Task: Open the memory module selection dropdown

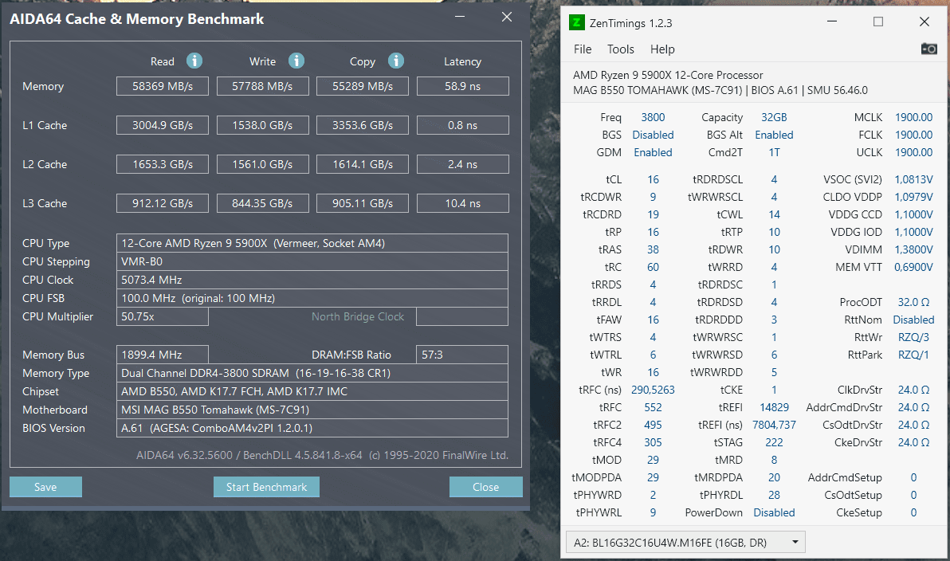Action: [x=685, y=542]
